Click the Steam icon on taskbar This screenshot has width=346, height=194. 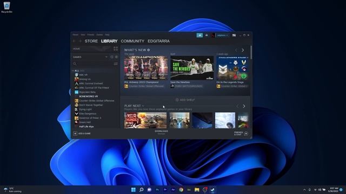coord(212,190)
